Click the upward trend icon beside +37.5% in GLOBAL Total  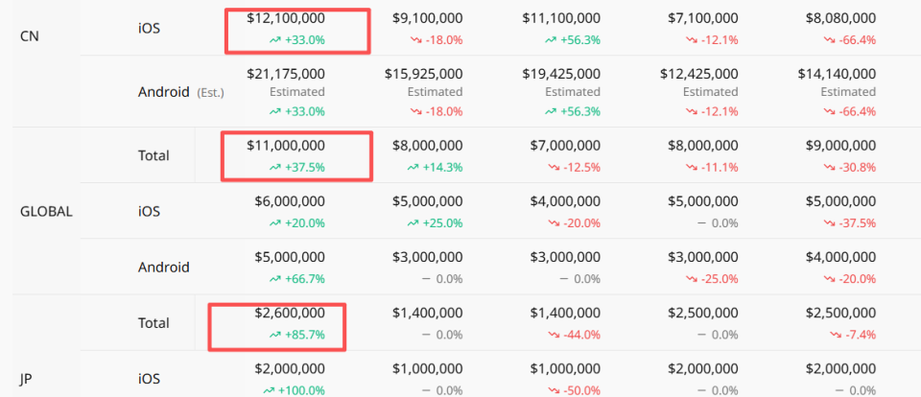pos(275,168)
